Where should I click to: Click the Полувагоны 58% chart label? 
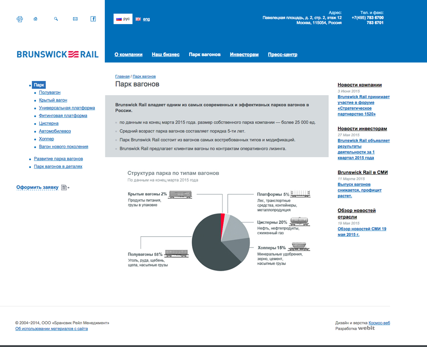coord(145,254)
